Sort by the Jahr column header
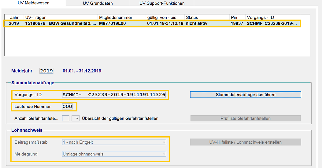The image size is (322, 168). (14, 17)
